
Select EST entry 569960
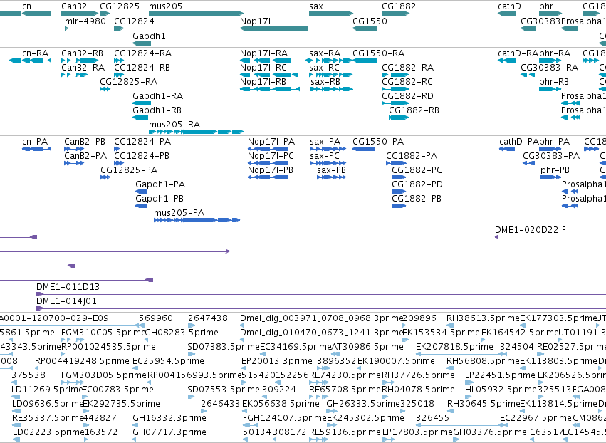point(156,318)
